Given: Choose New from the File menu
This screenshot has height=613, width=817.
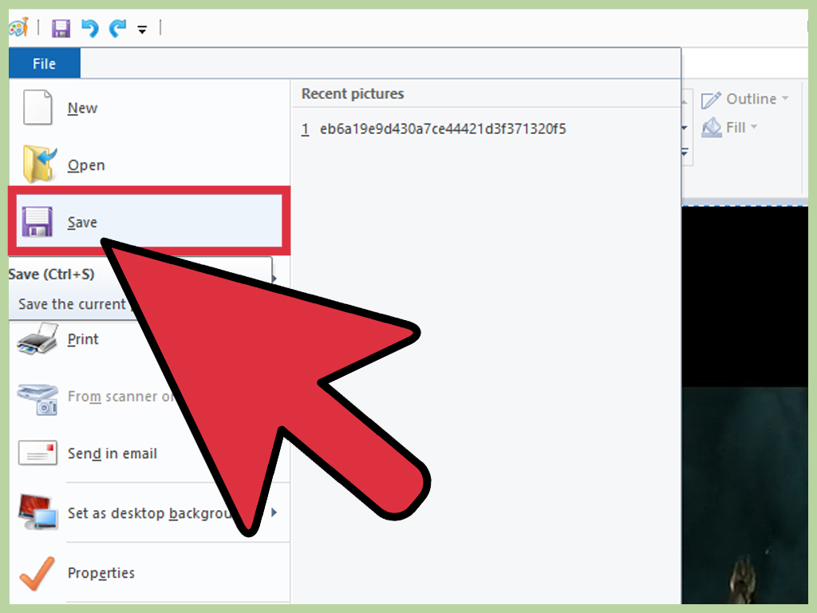Looking at the screenshot, I should (149, 108).
